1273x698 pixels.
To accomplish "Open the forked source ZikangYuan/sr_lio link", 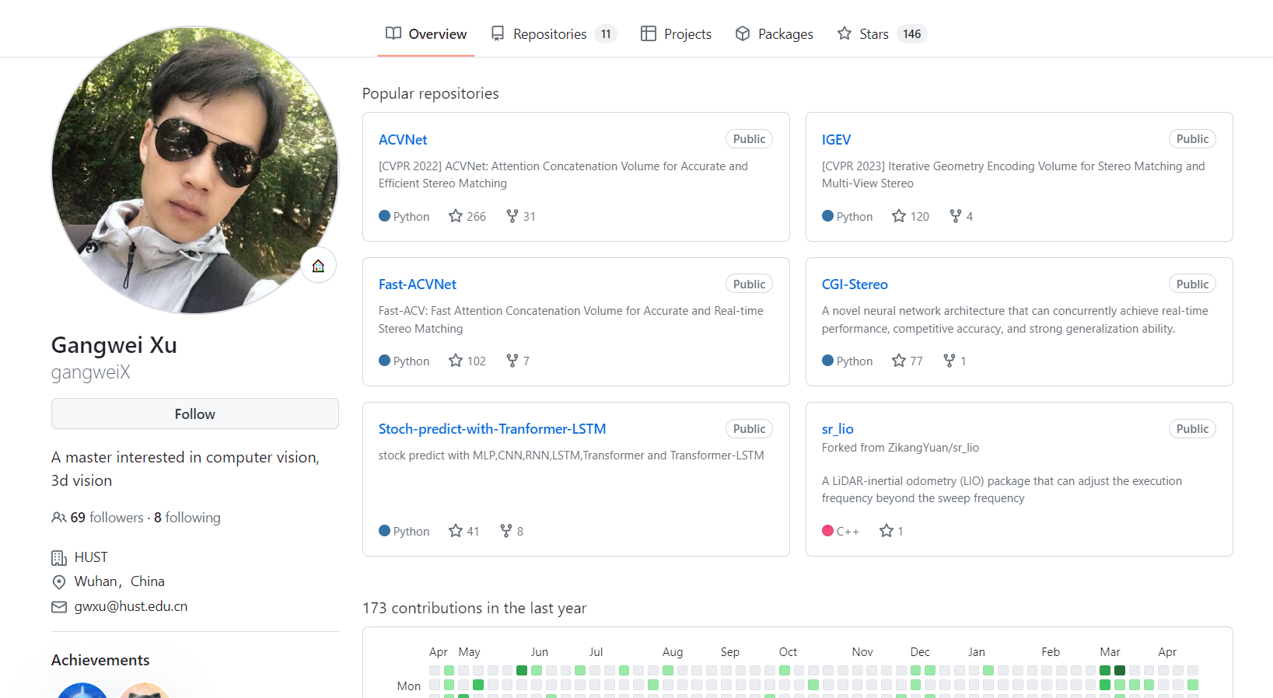I will coord(933,448).
